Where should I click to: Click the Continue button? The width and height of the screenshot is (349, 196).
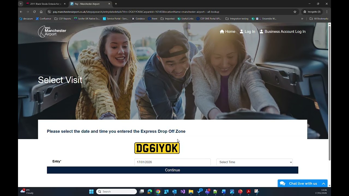[x=173, y=170]
